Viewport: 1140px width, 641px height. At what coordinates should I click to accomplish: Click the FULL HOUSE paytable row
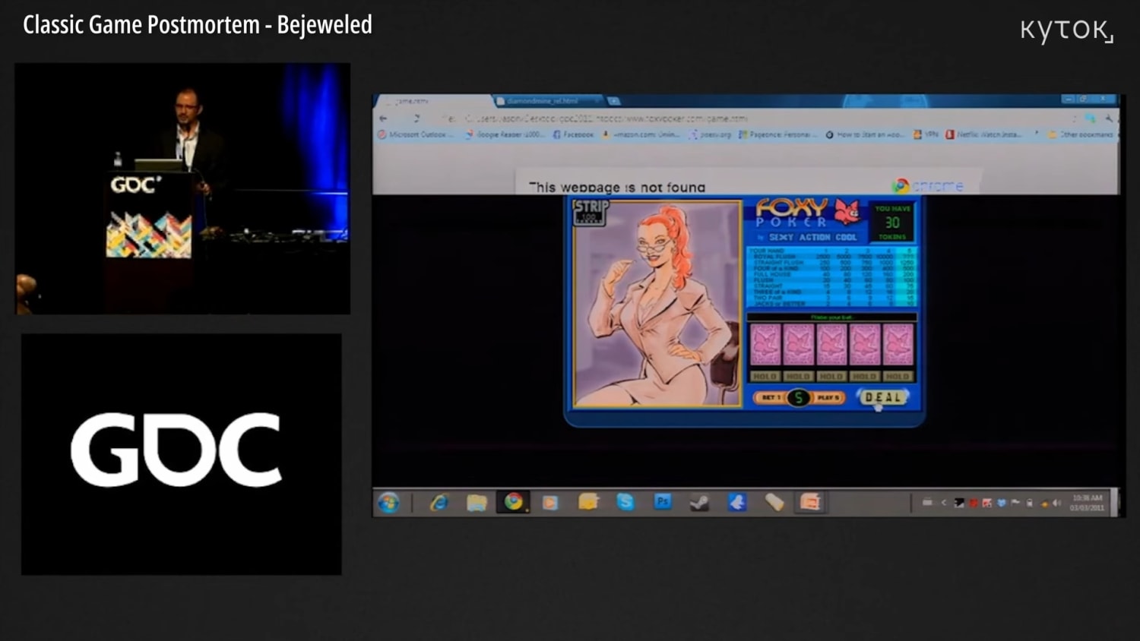click(x=832, y=274)
